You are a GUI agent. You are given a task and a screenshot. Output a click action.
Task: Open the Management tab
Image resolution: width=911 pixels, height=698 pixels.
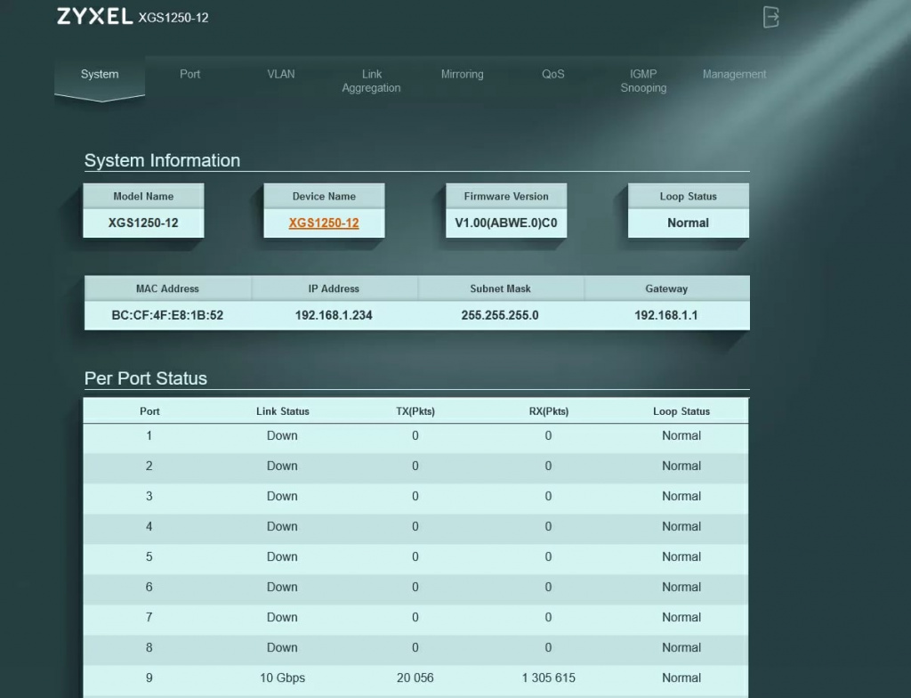tap(734, 75)
